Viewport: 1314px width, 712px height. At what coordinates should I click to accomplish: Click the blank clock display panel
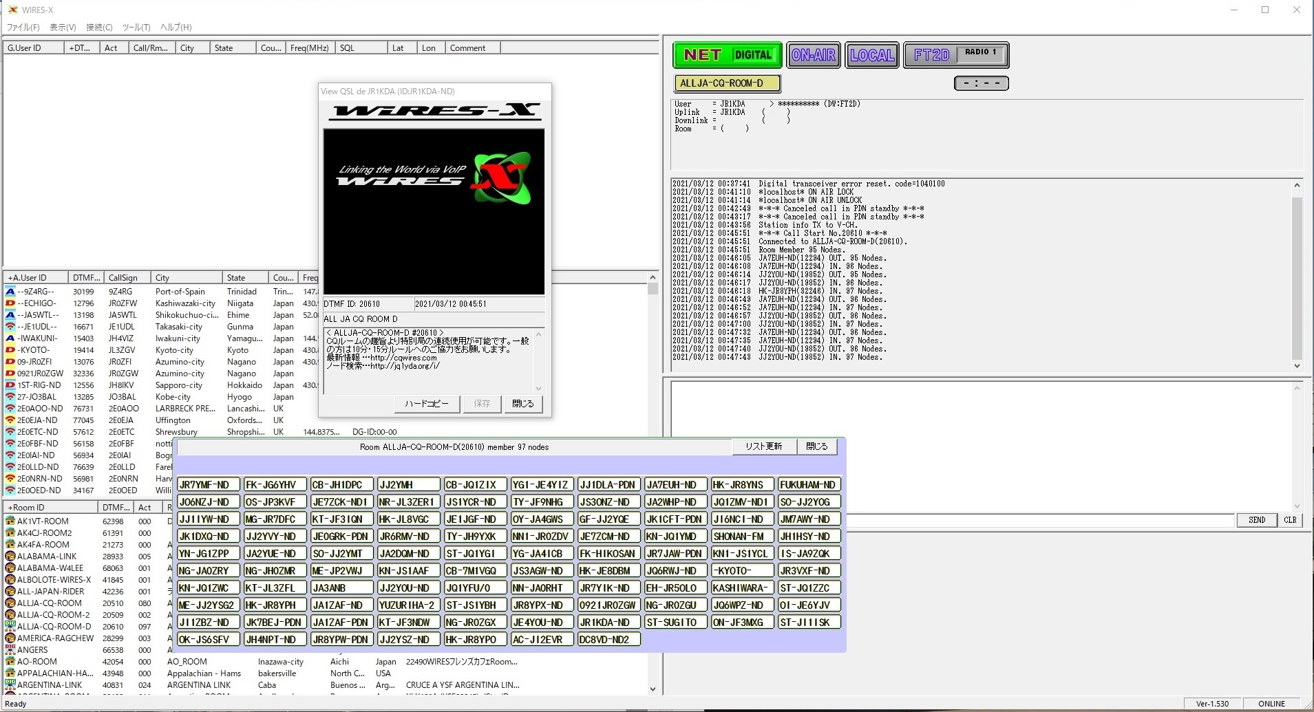tap(982, 83)
